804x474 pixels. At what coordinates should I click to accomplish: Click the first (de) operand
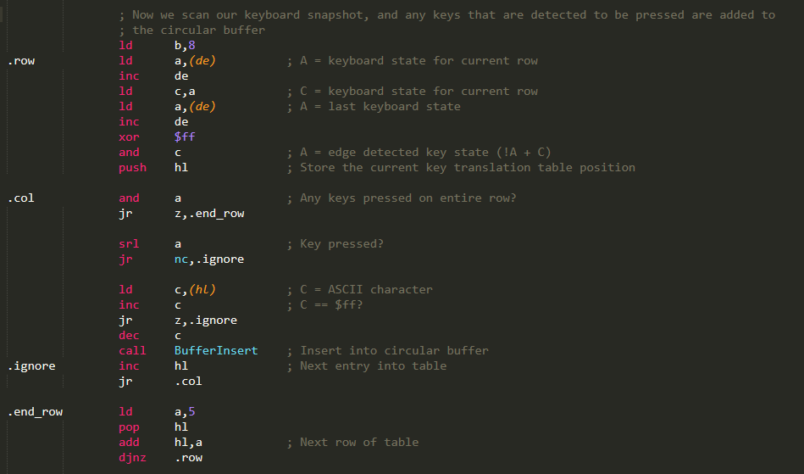[202, 60]
